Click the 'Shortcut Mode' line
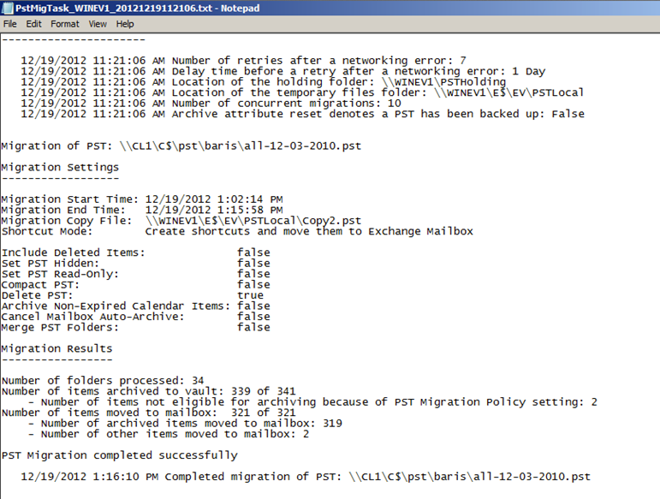The width and height of the screenshot is (660, 499). [237, 231]
